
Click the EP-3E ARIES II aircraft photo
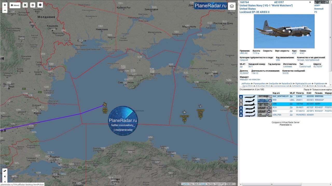point(284,31)
